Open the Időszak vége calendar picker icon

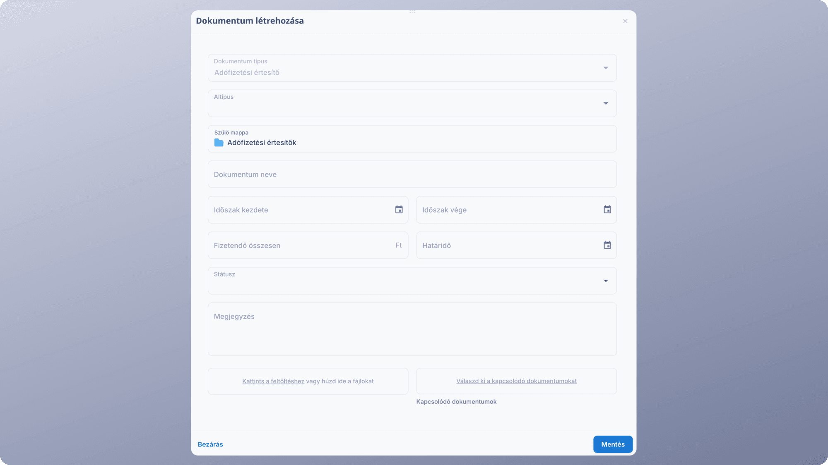click(x=607, y=210)
